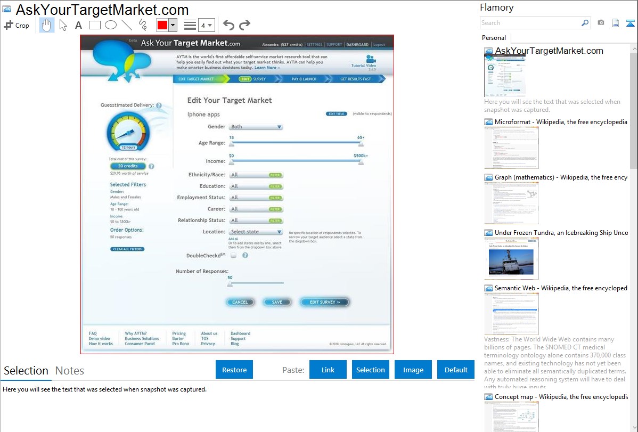Image resolution: width=638 pixels, height=432 pixels.
Task: Select the rectangle shape tool
Action: pyautogui.click(x=94, y=25)
